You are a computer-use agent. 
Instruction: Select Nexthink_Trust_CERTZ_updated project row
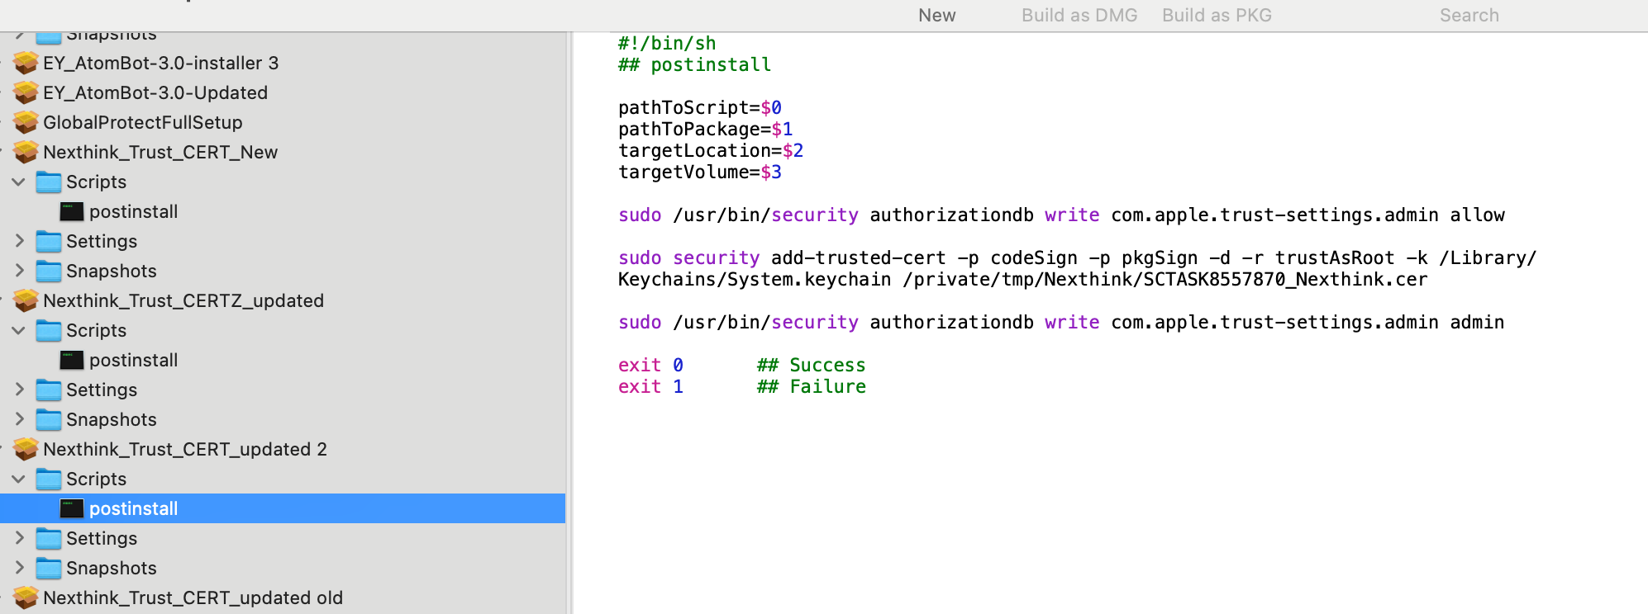point(283,300)
